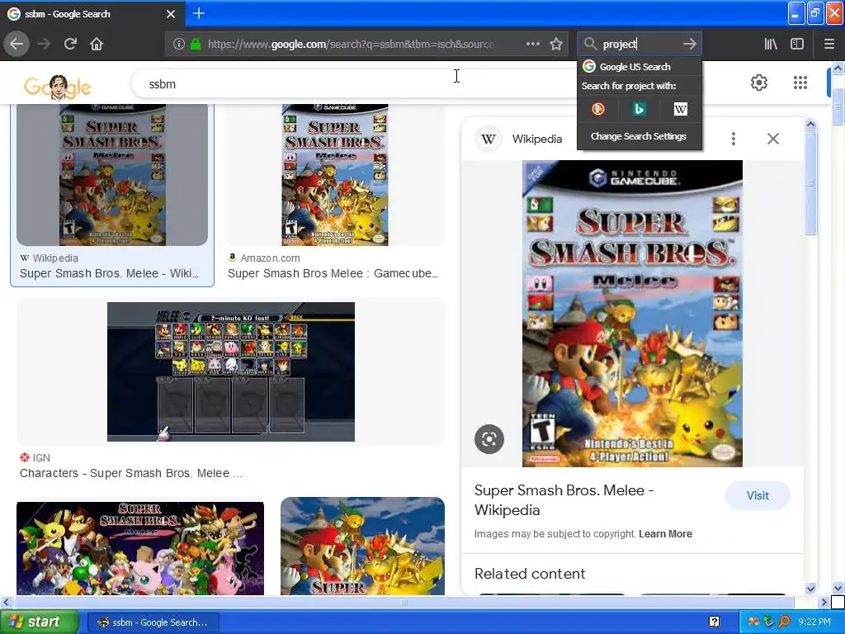Open Google quick settings gear
This screenshot has width=845, height=634.
pyautogui.click(x=759, y=83)
